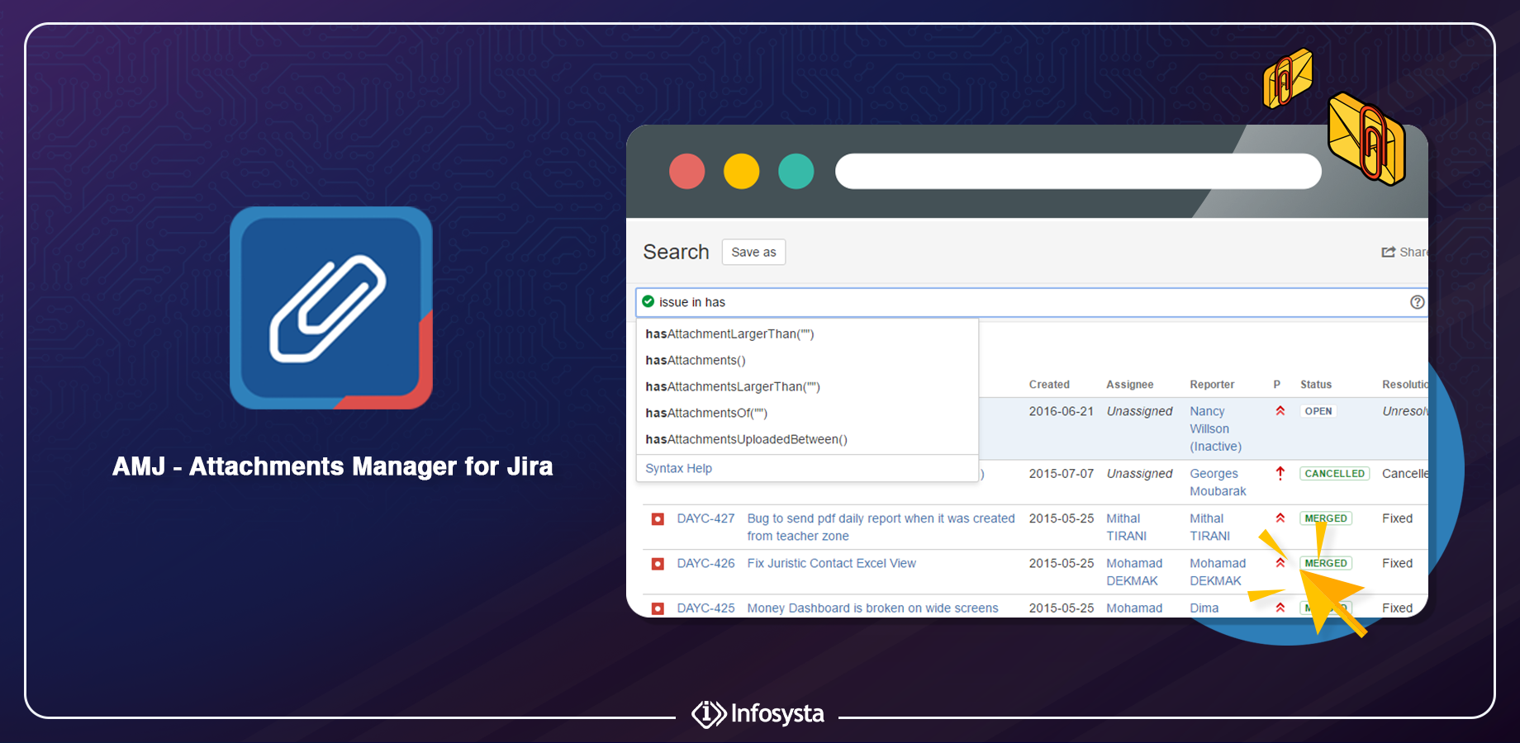Open reporter Mohamad DEKMAK in DAYC-426 row

[1218, 571]
